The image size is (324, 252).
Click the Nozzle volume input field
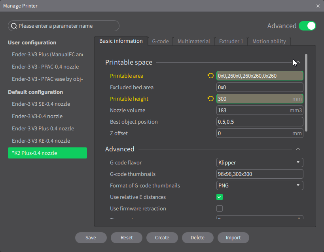click(260, 110)
